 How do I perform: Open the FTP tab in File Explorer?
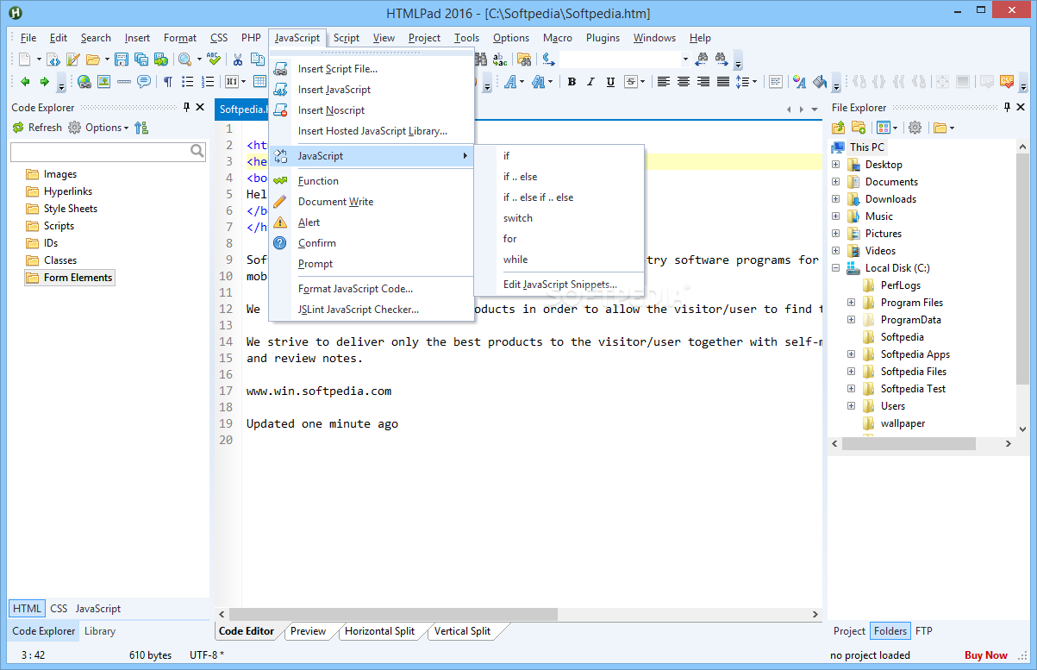[923, 631]
